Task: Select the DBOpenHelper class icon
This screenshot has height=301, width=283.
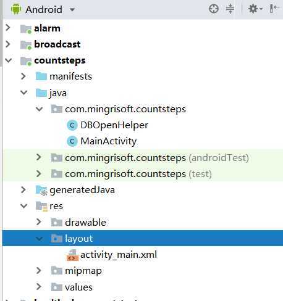Action: 72,125
